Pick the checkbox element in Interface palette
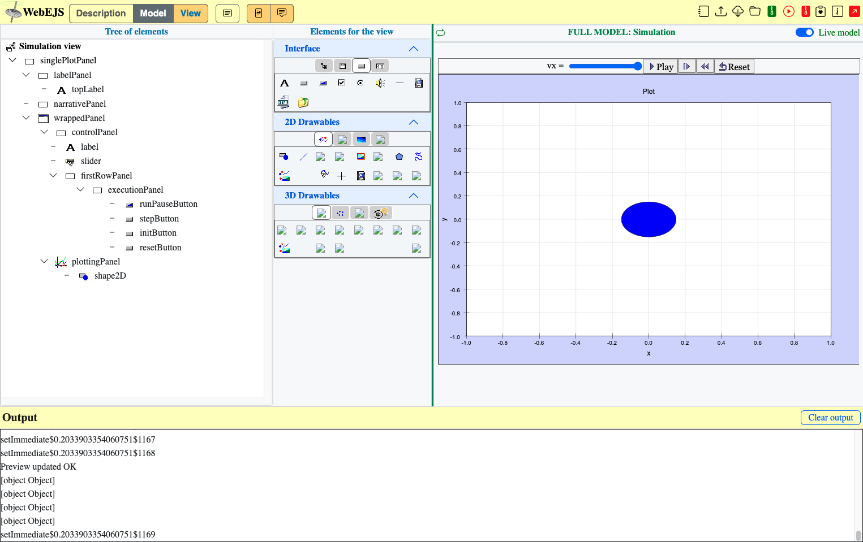Image resolution: width=863 pixels, height=542 pixels. point(341,83)
